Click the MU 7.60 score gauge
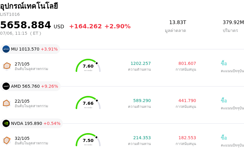The width and height of the screenshot is (244, 152). [x=88, y=65]
